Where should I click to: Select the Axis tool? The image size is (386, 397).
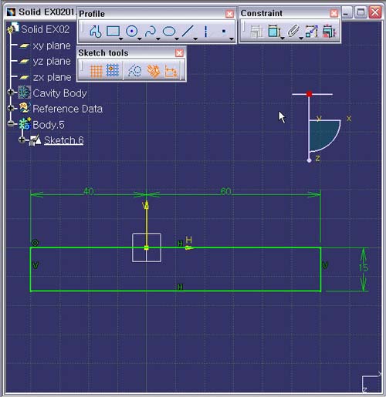coord(205,32)
